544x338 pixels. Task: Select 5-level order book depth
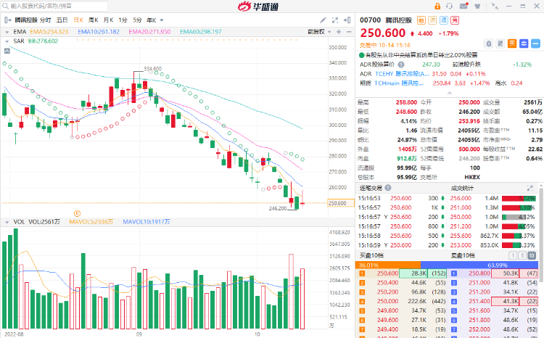(522, 256)
